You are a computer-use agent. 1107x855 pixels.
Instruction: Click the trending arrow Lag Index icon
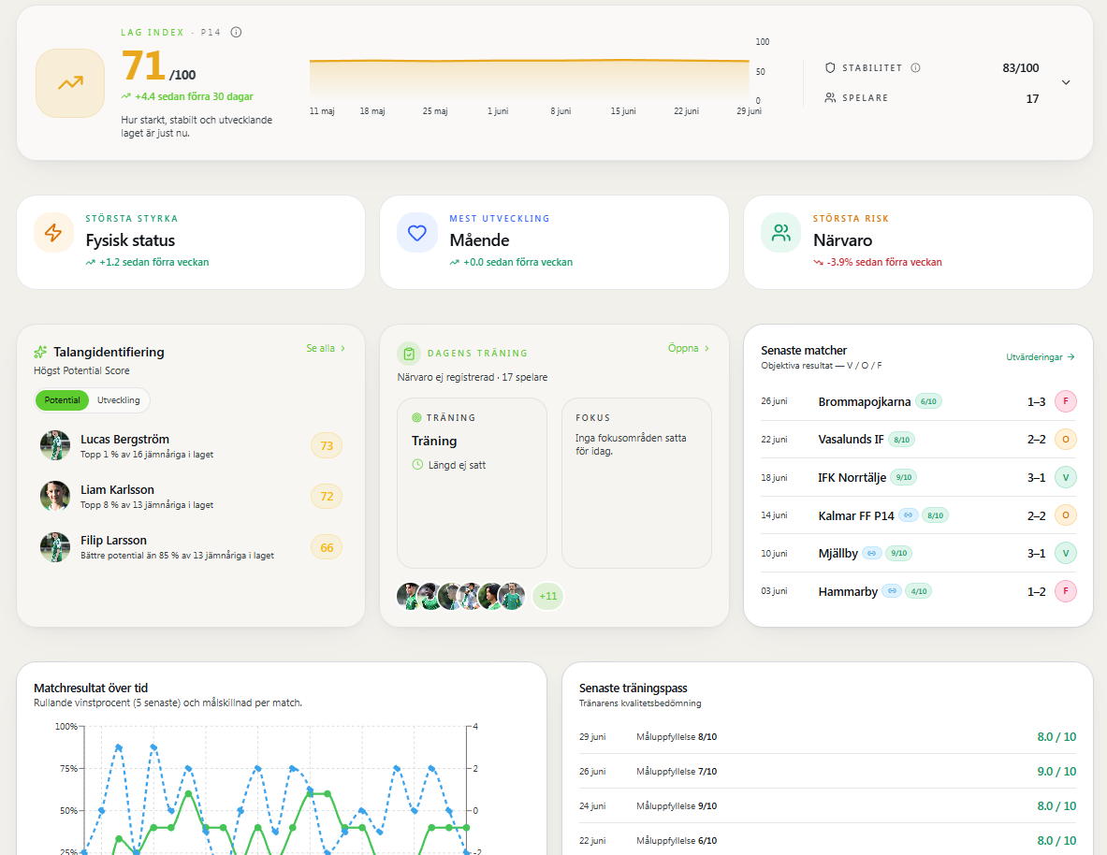click(70, 83)
